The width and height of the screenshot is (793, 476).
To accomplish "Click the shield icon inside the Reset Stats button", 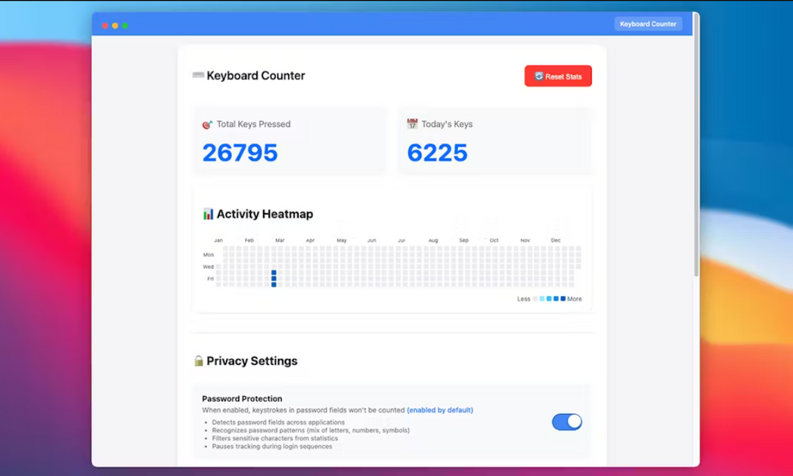I will click(x=538, y=76).
